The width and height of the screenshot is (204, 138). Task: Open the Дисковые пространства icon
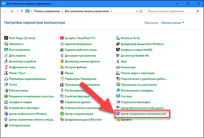click(62, 55)
